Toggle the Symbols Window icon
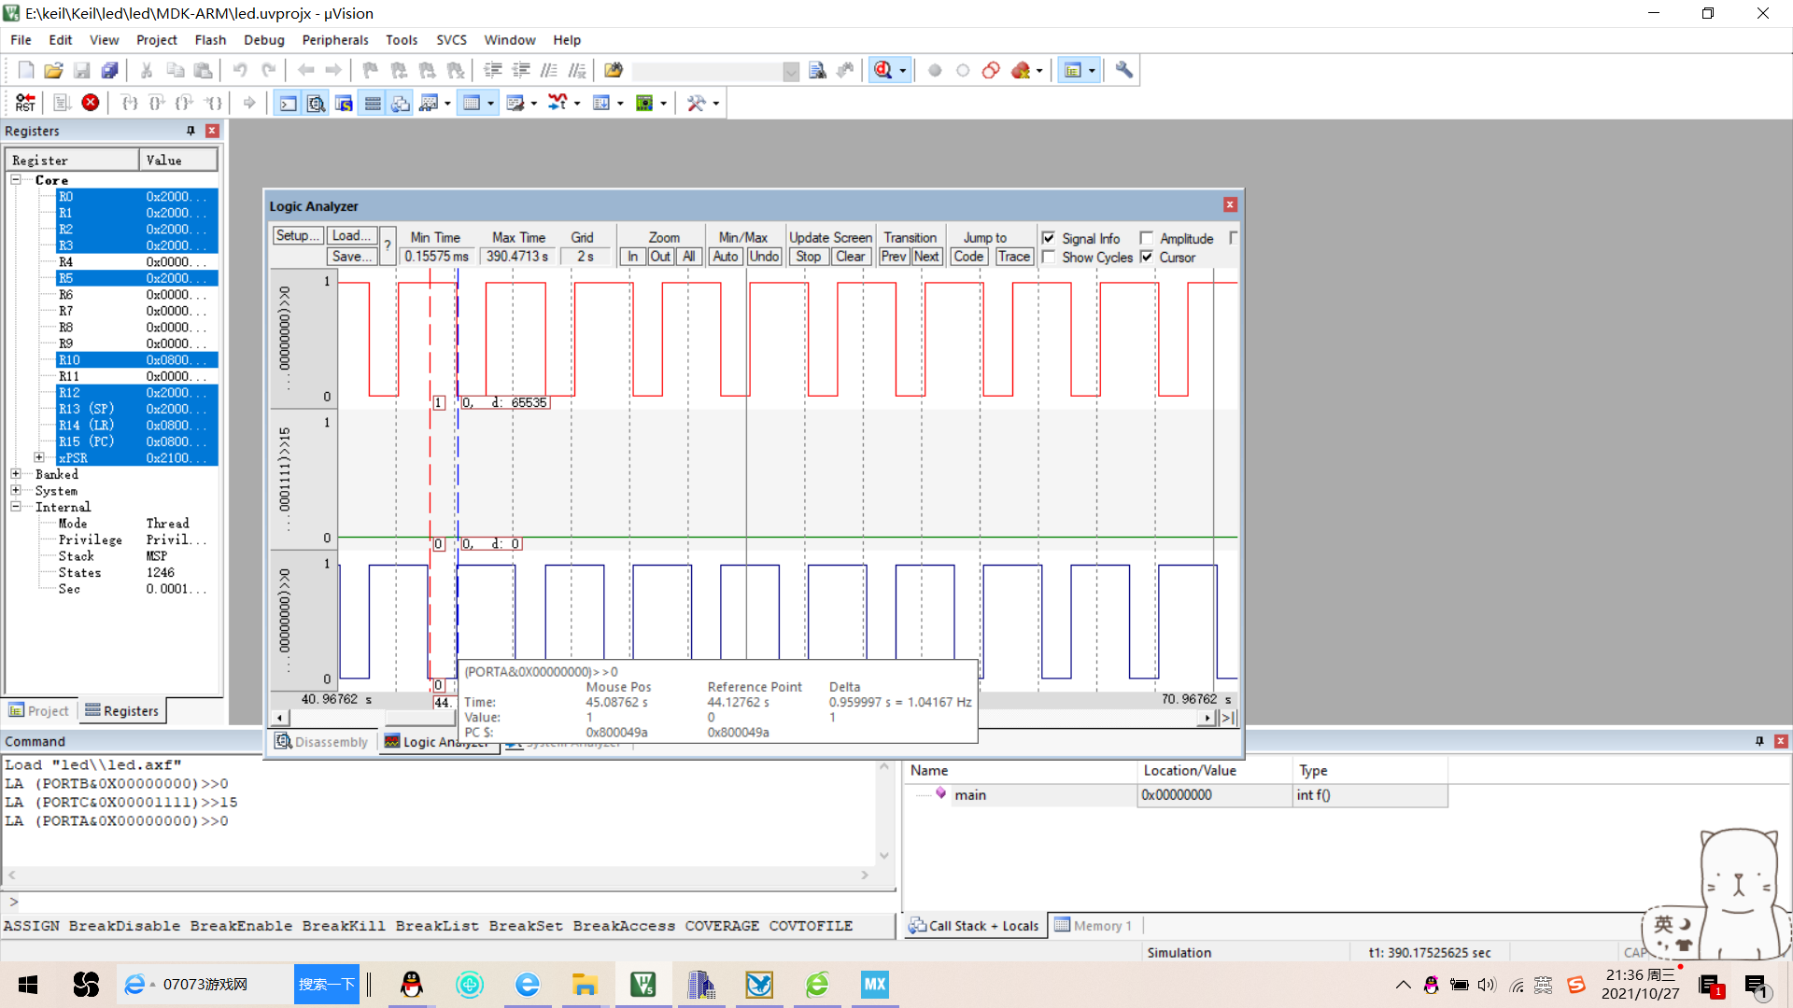The width and height of the screenshot is (1793, 1008). tap(345, 103)
